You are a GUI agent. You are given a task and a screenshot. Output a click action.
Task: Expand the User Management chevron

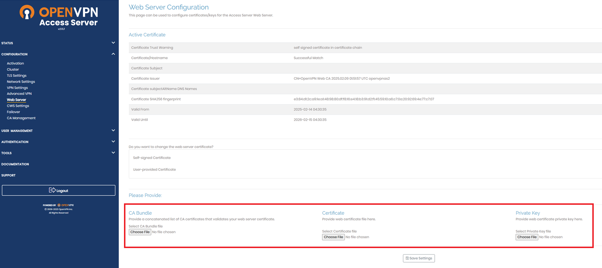click(x=113, y=130)
